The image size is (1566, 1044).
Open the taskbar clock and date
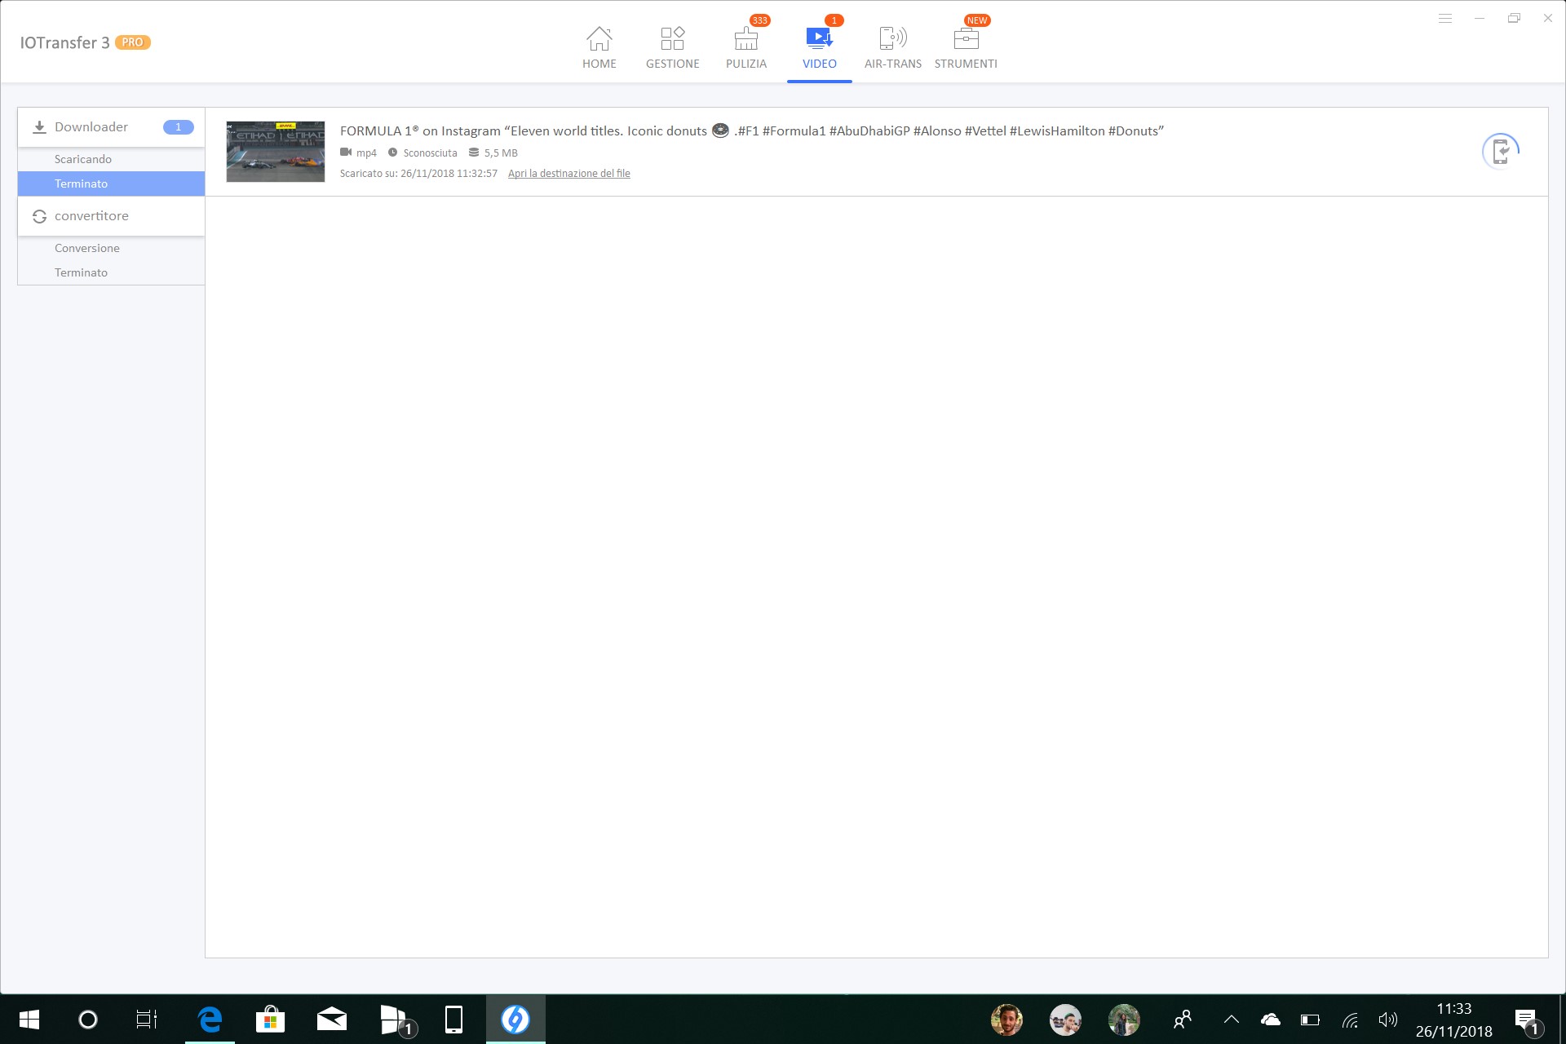coord(1453,1020)
